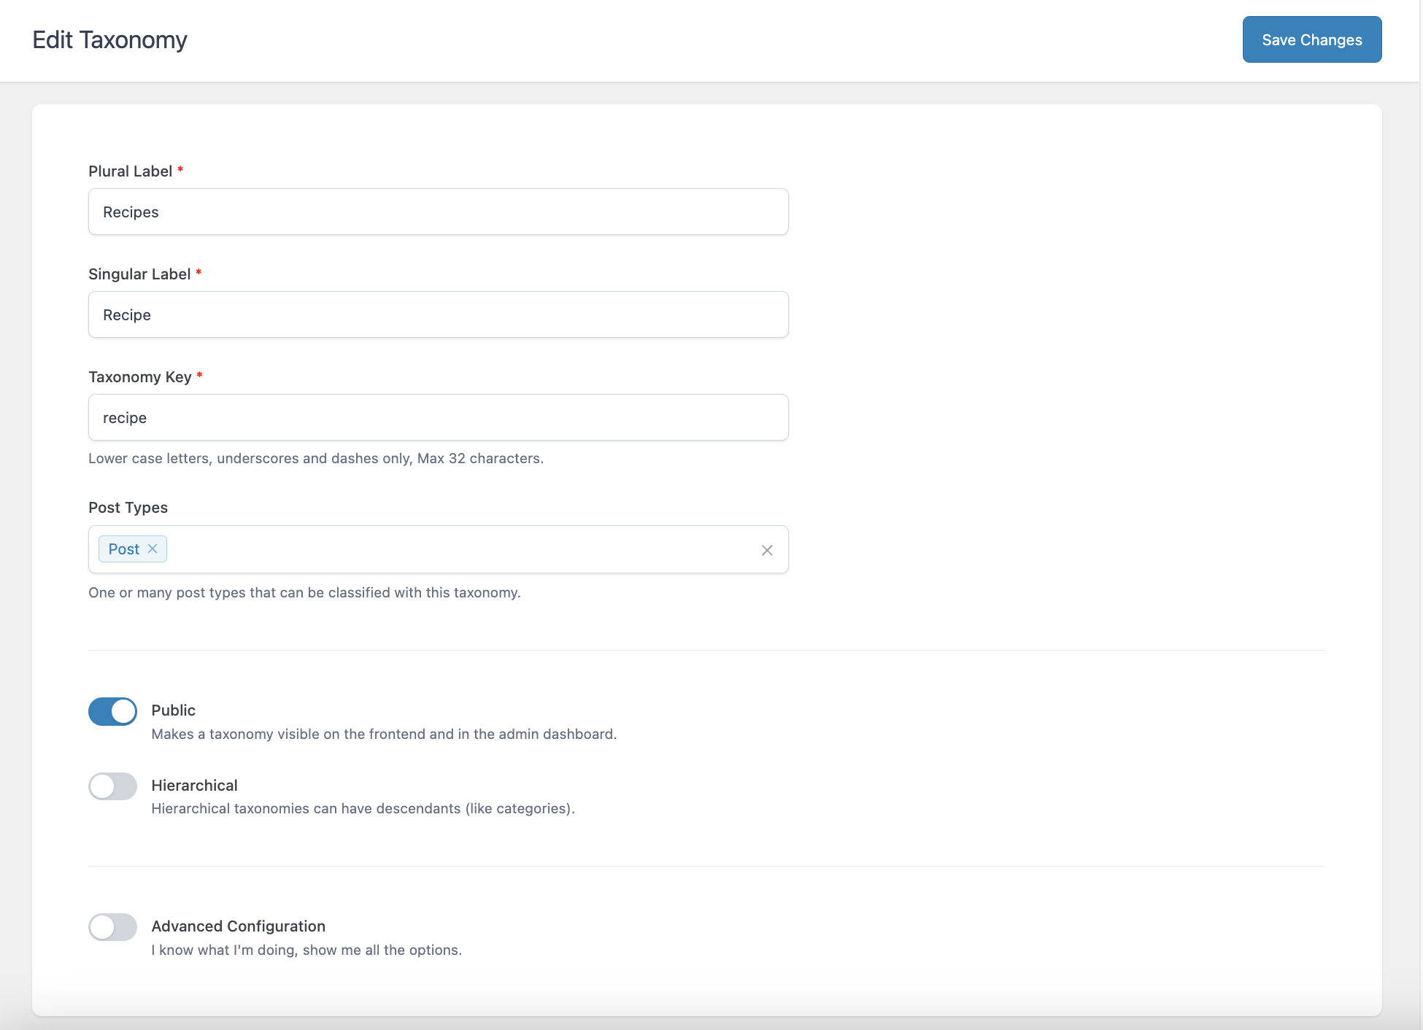Click the Advanced Configuration label
The height and width of the screenshot is (1030, 1423).
(x=238, y=926)
